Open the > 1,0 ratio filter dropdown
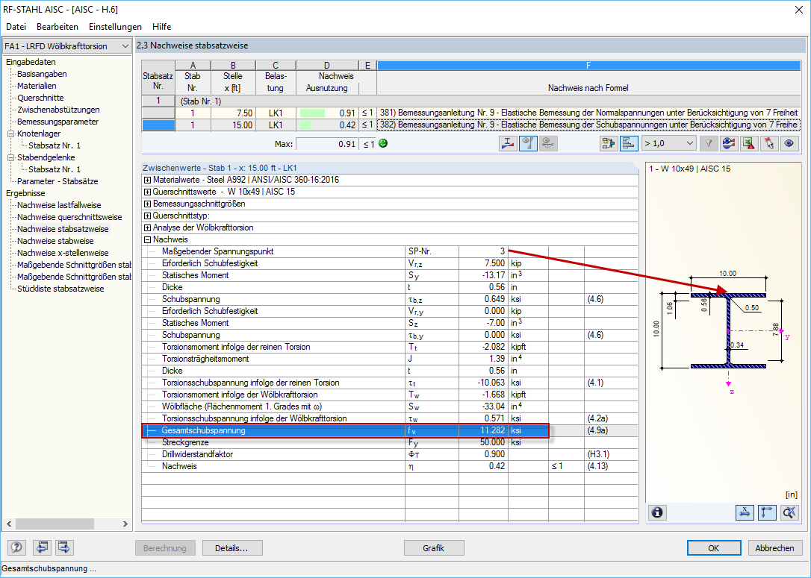 669,144
